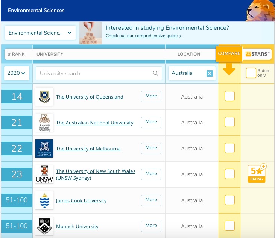Viewport: 275px width, 238px height.
Task: Open the UNSW 5-star rating badge
Action: point(257,173)
